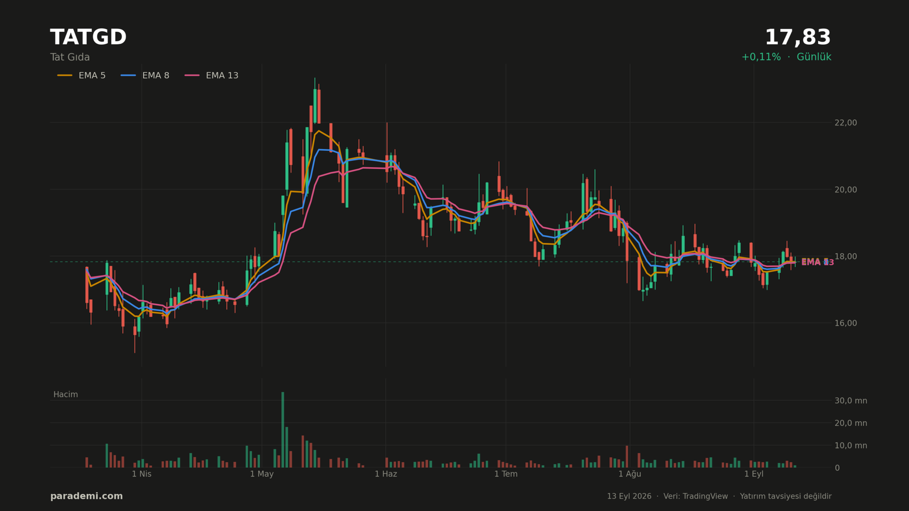Click the 10,0 mn volume axis label

[850, 446]
